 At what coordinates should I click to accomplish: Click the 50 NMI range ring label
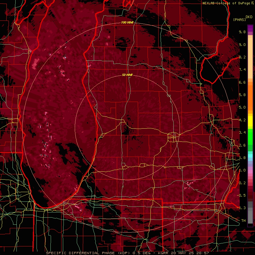[x=127, y=75]
